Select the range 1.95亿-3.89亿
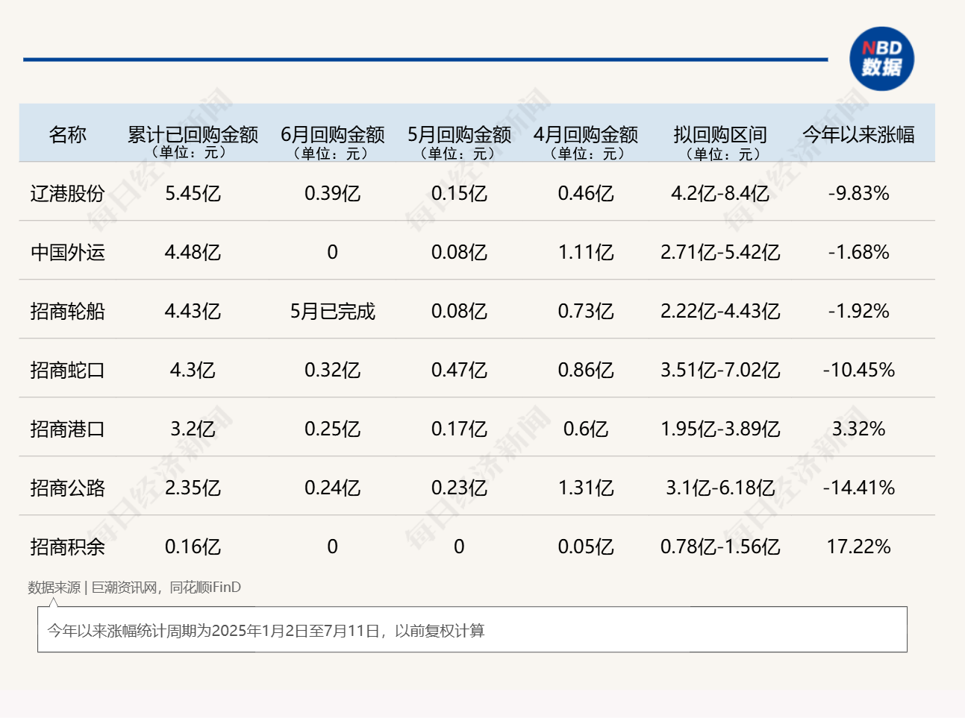 720,429
